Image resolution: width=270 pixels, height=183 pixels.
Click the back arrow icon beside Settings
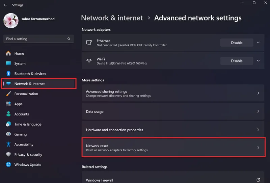5,5
